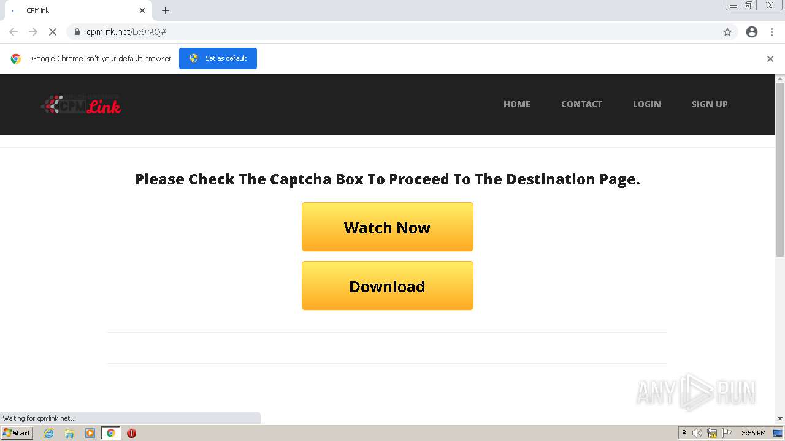Open the HOME nav link
The image size is (785, 441).
[x=517, y=104]
